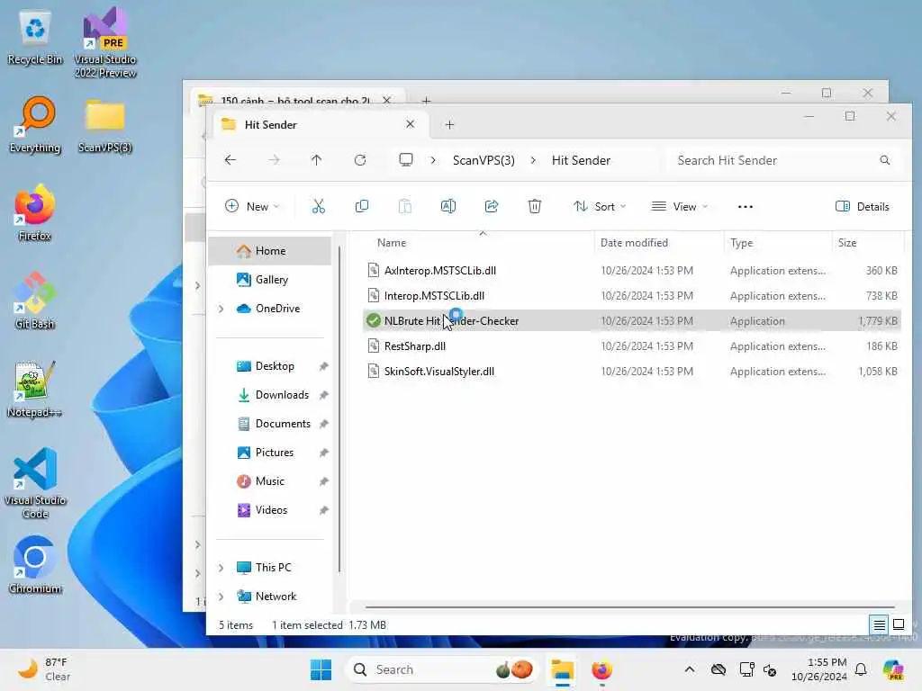
Task: Open Visual Studio Code desktop shortcut
Action: click(35, 483)
